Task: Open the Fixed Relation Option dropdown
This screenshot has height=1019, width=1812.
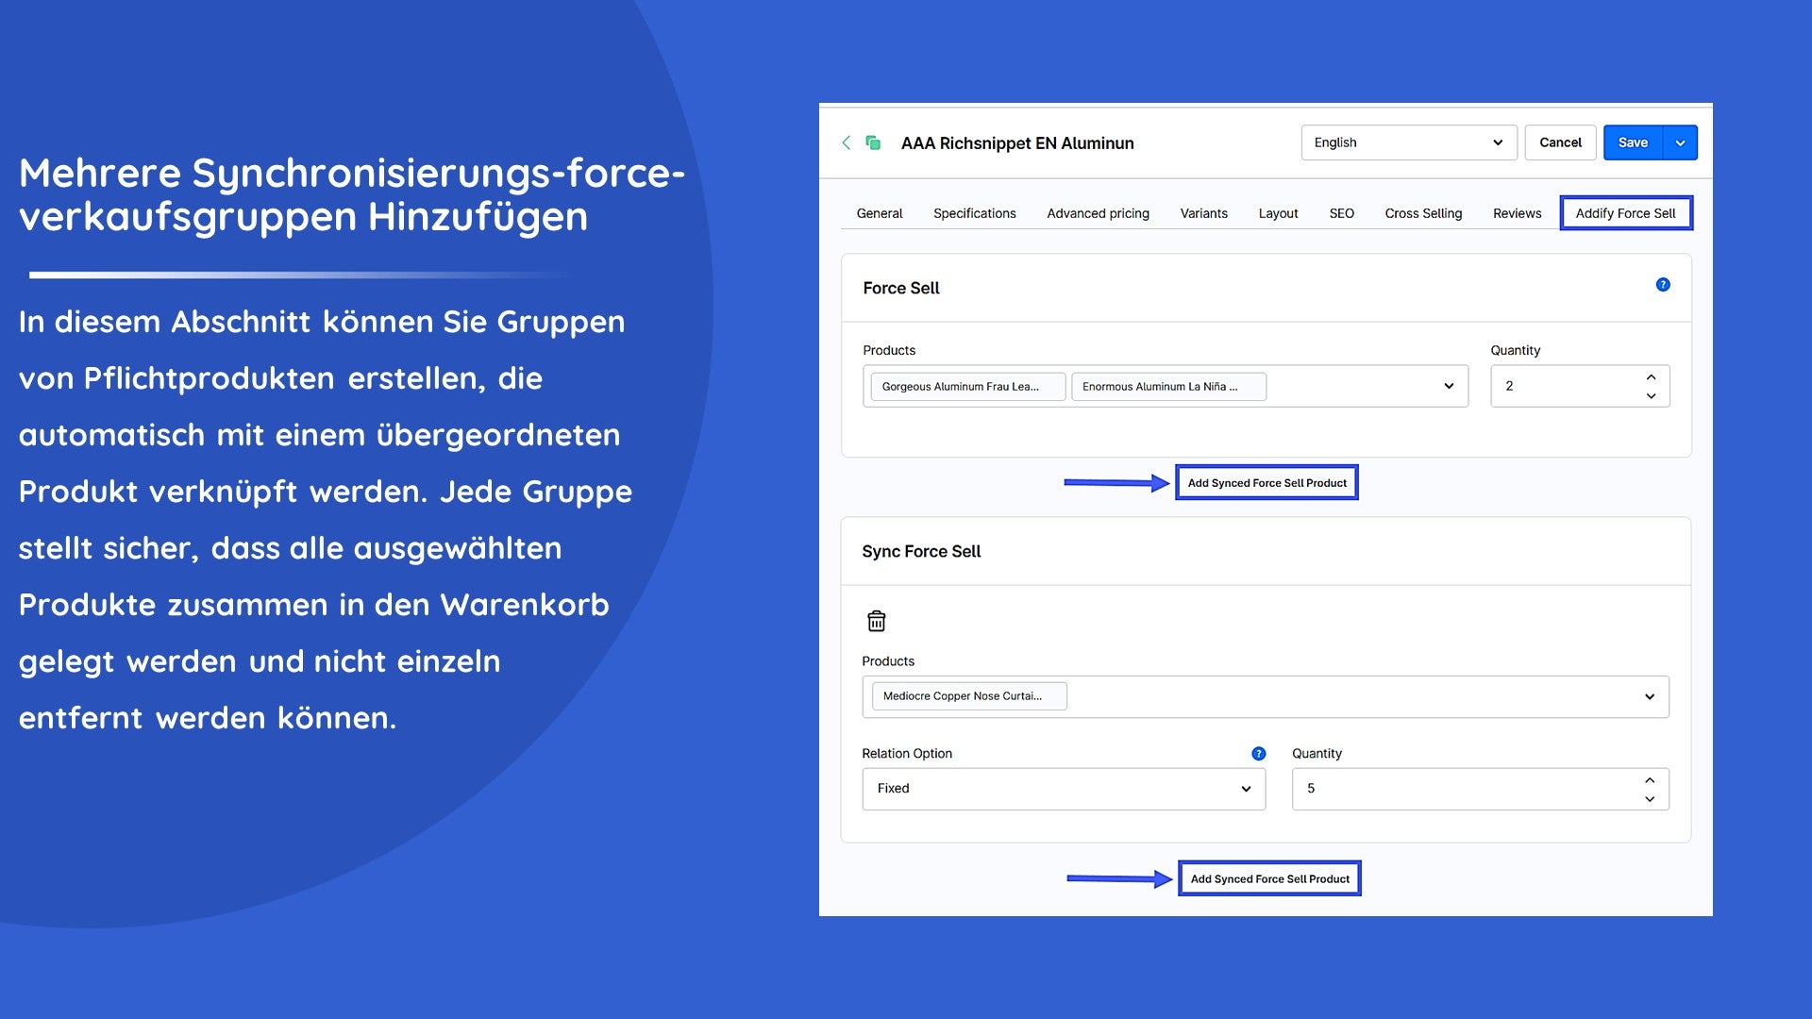Action: pos(1063,789)
